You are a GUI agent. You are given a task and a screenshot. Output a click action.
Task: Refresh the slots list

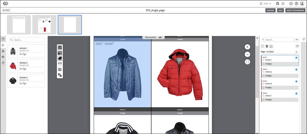297,46
